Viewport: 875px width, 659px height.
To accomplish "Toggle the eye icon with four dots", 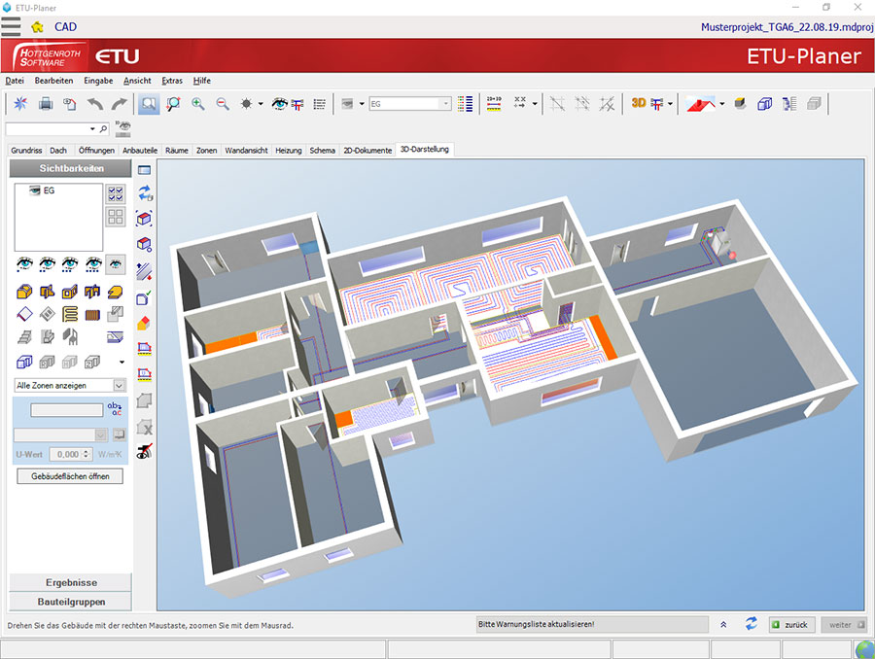I will click(x=92, y=264).
